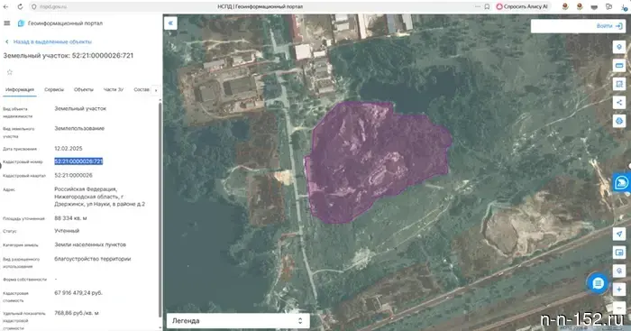Image resolution: width=631 pixels, height=331 pixels.
Task: Click the map tool above zoom in
Action: 619,271
